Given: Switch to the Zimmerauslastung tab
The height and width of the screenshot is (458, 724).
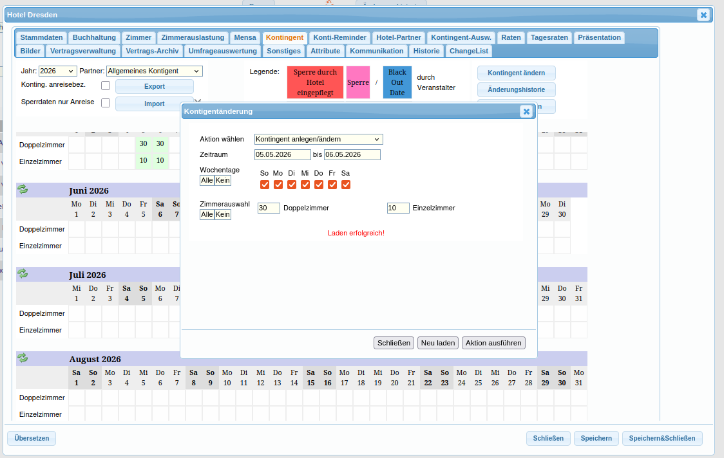Looking at the screenshot, I should (193, 37).
